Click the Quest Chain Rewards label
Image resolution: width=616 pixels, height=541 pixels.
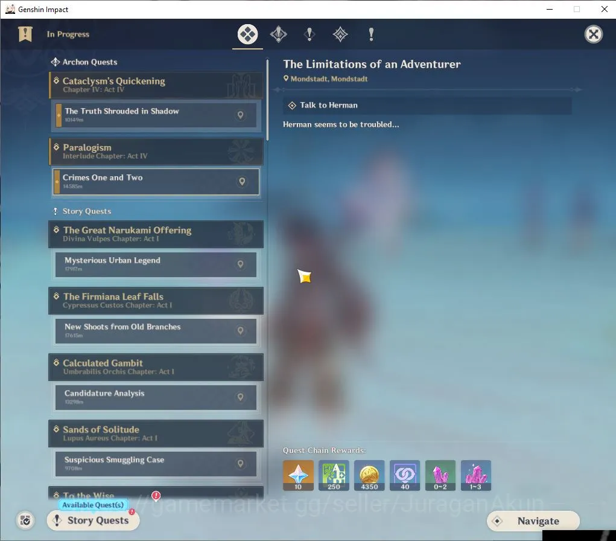325,450
